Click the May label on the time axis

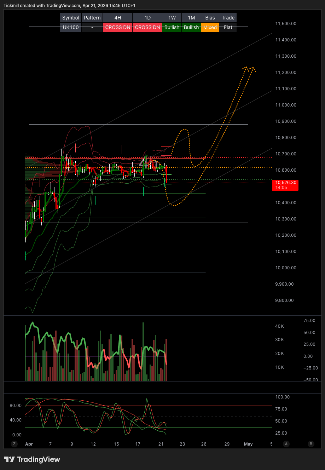pos(248,444)
